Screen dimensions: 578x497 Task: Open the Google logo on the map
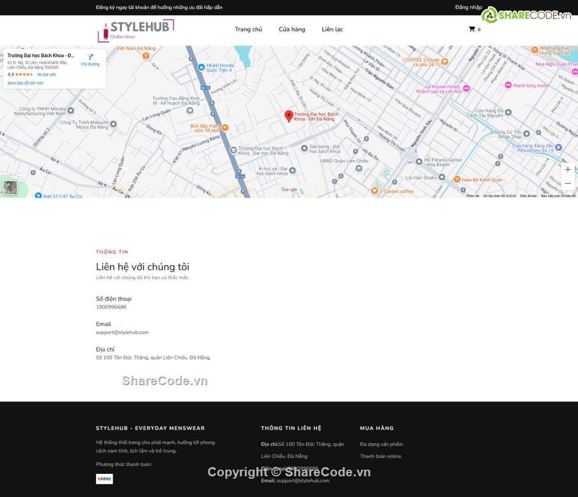pos(289,189)
